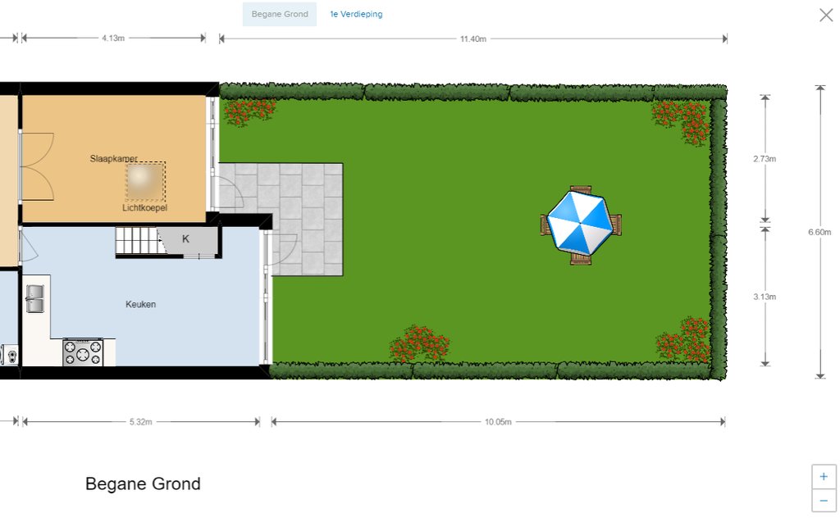Click the 10.05m dimension label

pos(498,422)
